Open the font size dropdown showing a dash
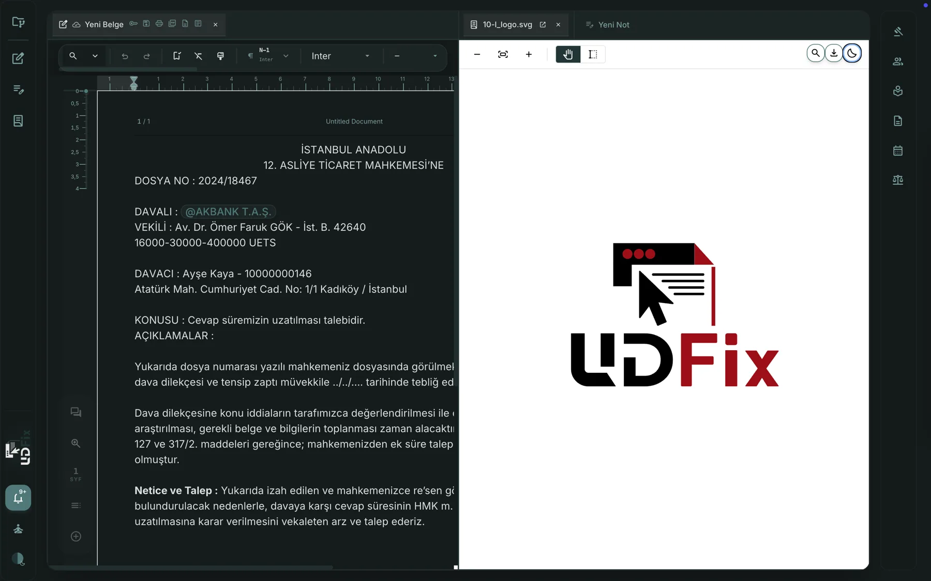 point(415,56)
